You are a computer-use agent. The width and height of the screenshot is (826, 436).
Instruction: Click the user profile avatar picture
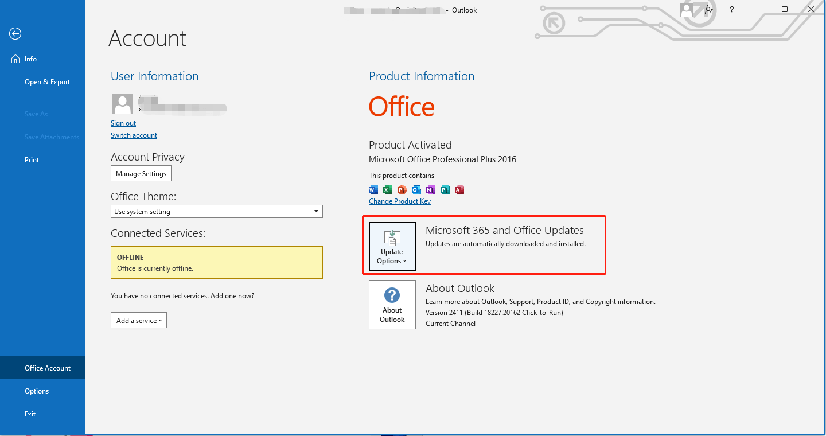click(x=122, y=104)
